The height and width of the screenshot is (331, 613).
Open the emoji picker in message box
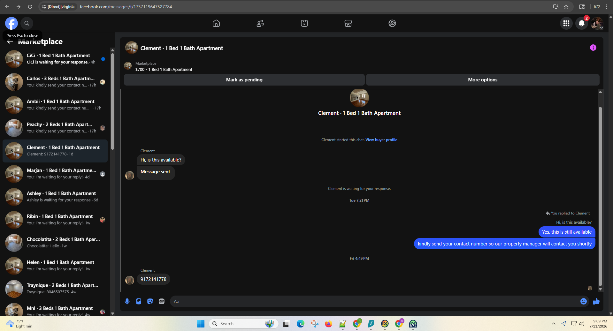584,301
